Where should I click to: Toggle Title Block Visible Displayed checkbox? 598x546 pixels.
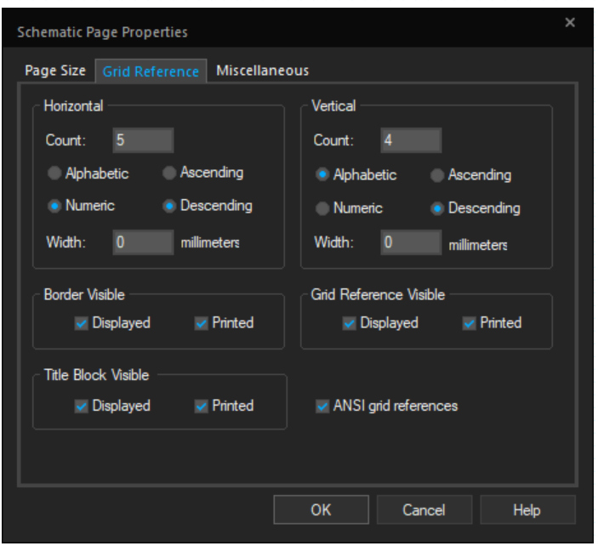(83, 407)
